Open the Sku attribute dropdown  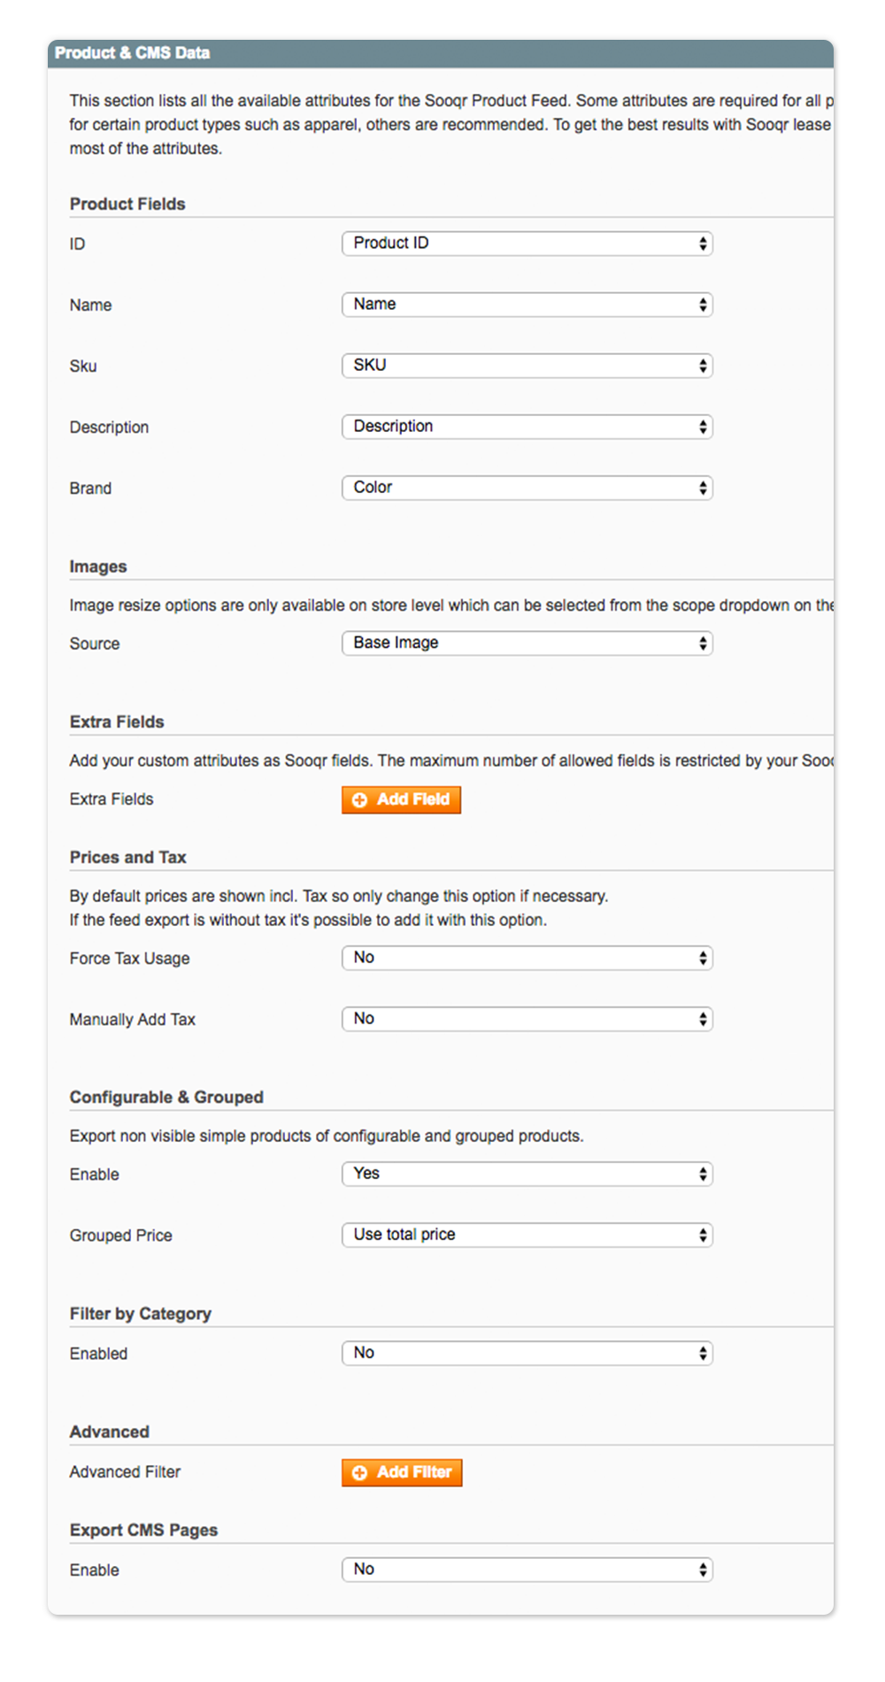[527, 366]
